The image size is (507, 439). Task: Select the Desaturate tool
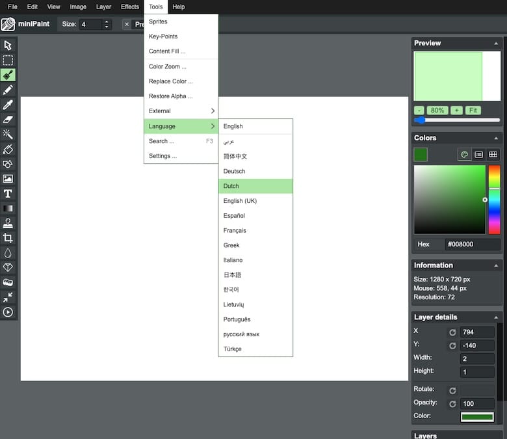[8, 282]
